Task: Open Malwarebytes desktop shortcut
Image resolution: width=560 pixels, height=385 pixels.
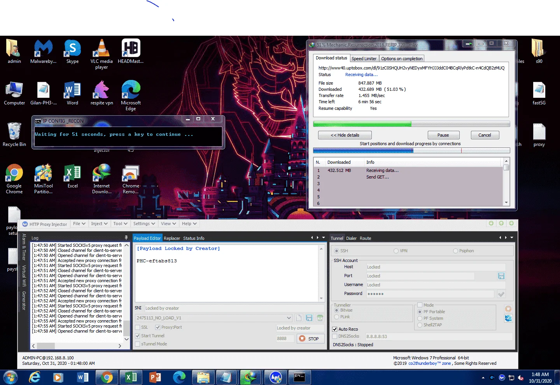Action: pyautogui.click(x=43, y=51)
